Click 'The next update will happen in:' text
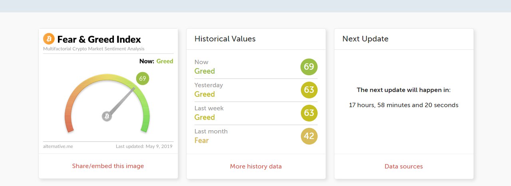The image size is (511, 186). pos(404,90)
